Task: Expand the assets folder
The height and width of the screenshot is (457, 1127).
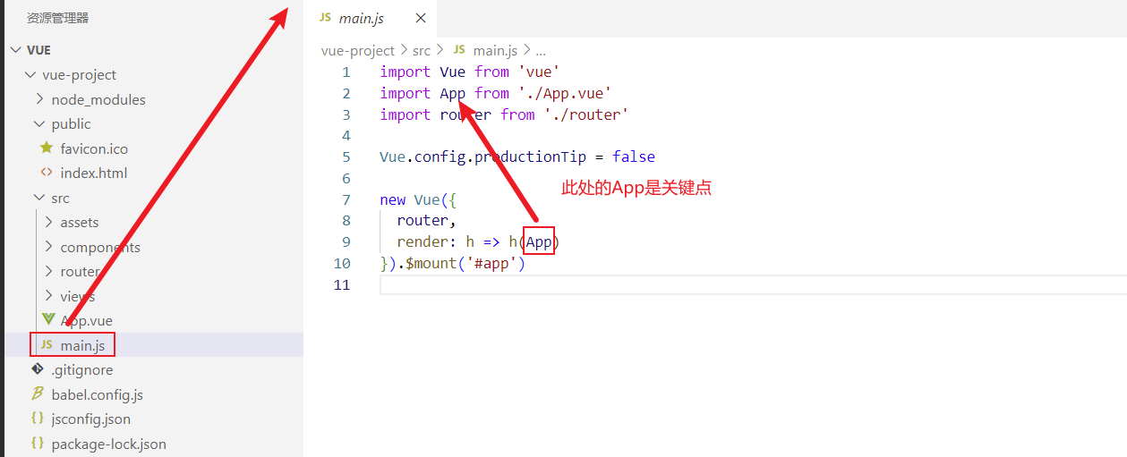Action: click(47, 223)
